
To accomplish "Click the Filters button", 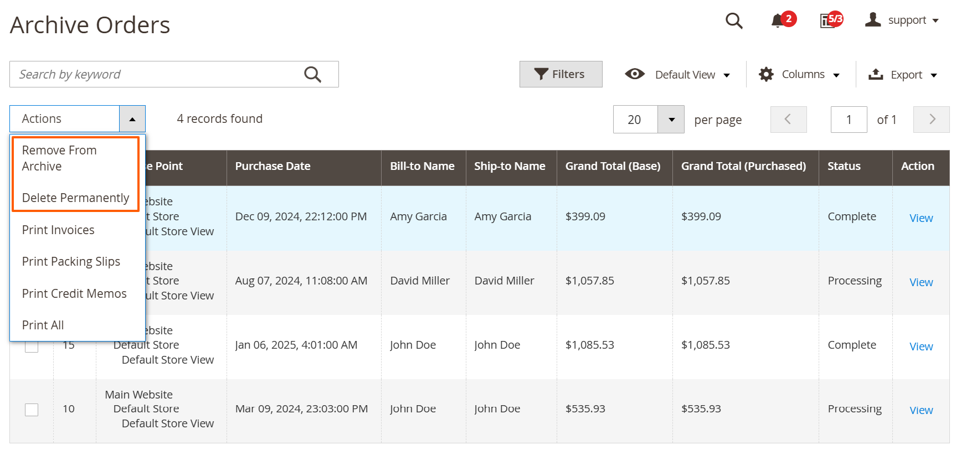I will tap(561, 74).
